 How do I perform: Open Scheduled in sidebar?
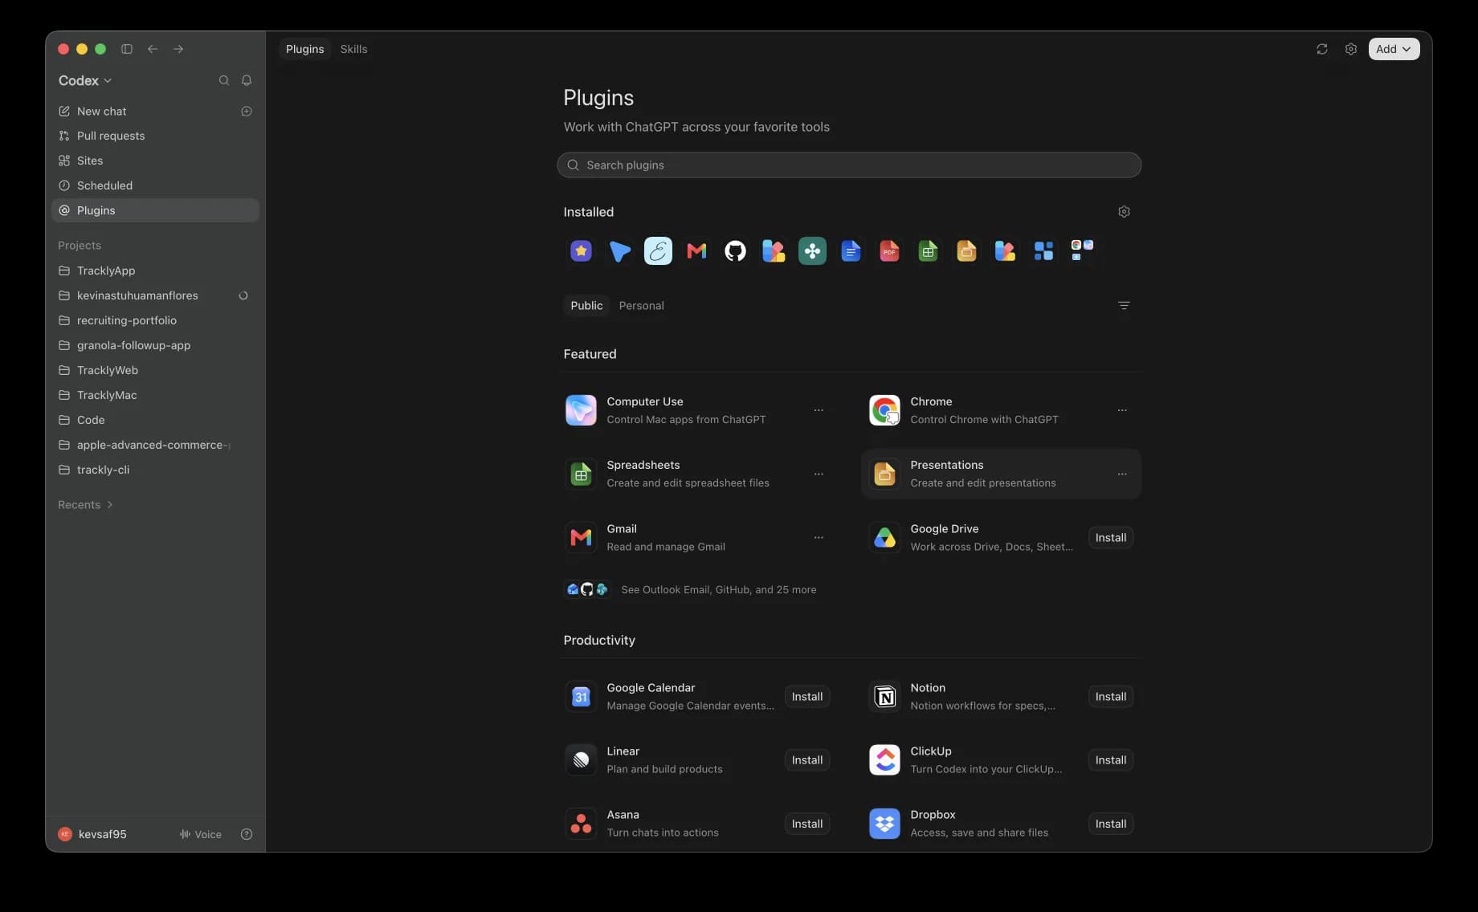coord(155,185)
